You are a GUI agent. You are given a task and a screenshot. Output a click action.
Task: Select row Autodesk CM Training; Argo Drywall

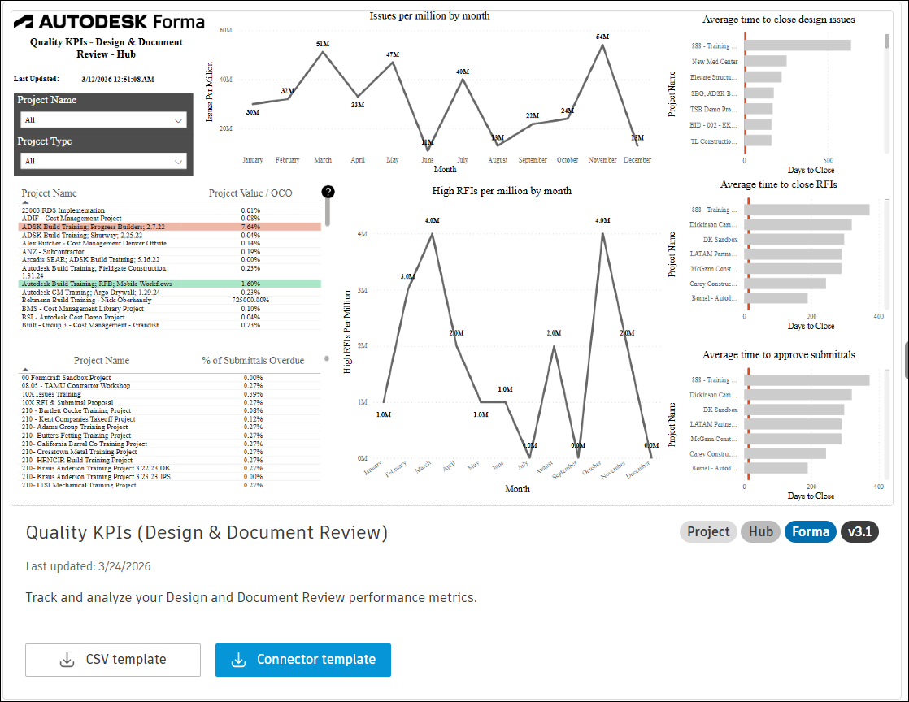coord(170,292)
